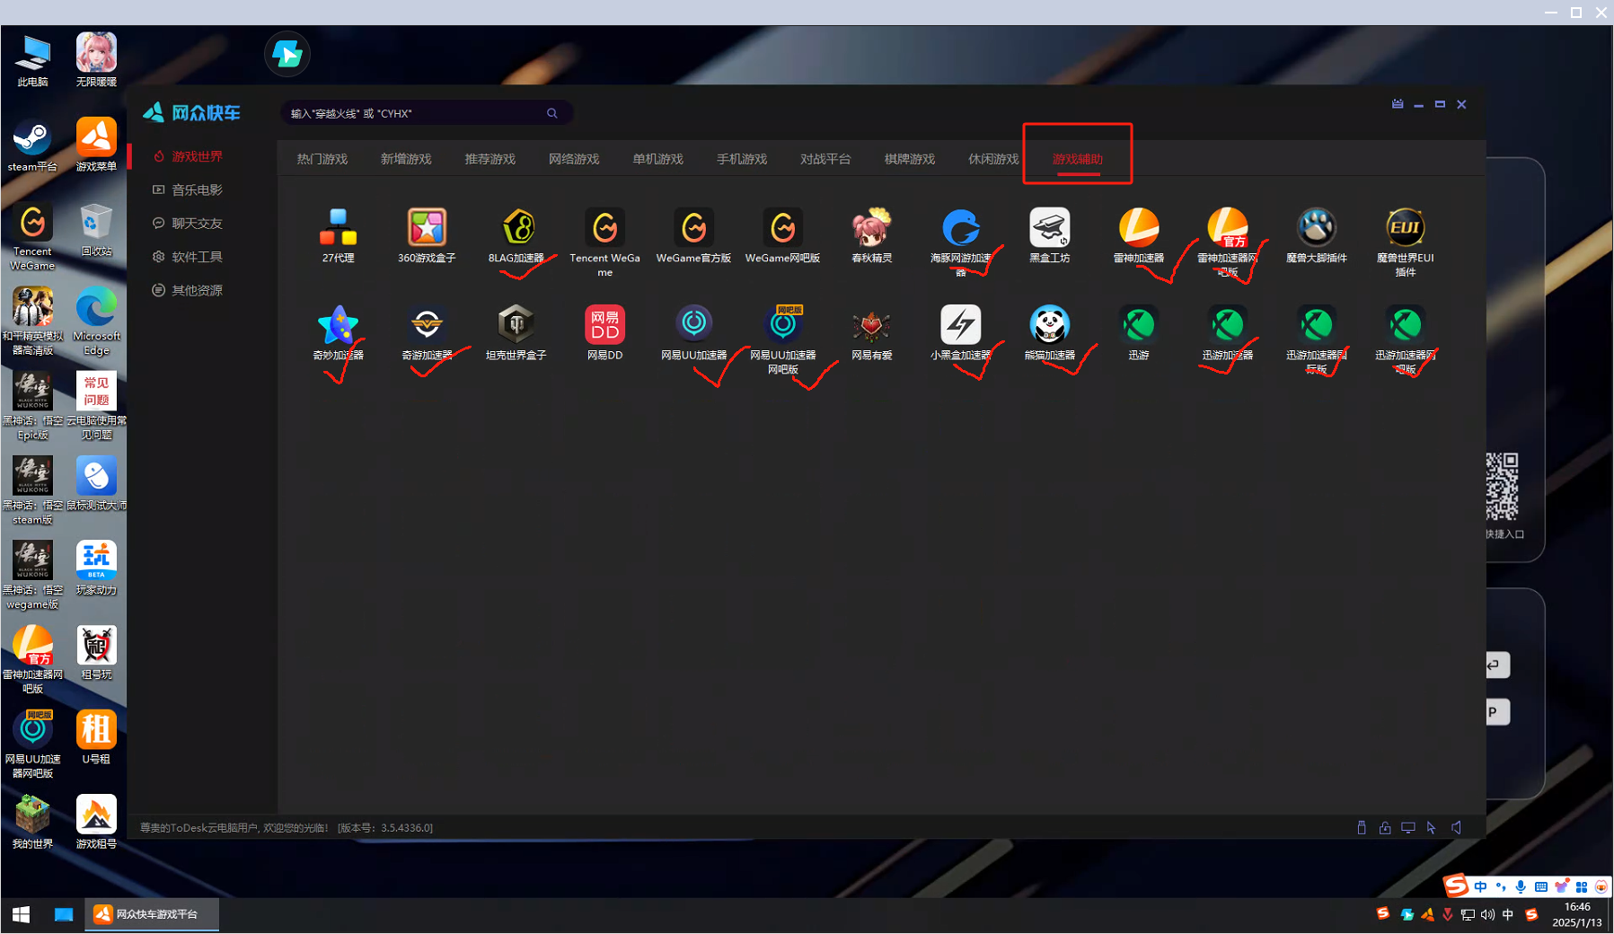Screen dimensions: 1614x934
Task: Open the 27代理 app icon
Action: [x=338, y=228]
